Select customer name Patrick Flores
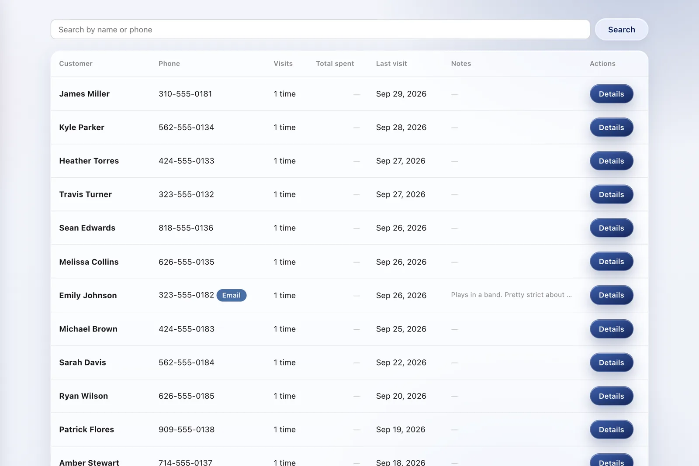699x466 pixels. (87, 430)
